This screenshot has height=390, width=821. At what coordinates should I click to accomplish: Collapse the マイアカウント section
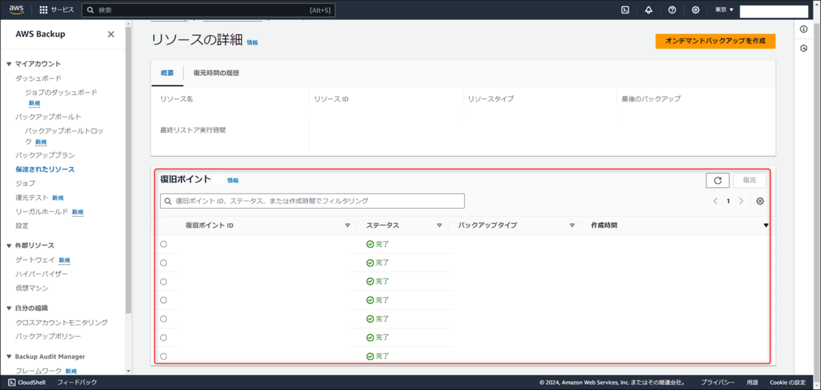[9, 64]
